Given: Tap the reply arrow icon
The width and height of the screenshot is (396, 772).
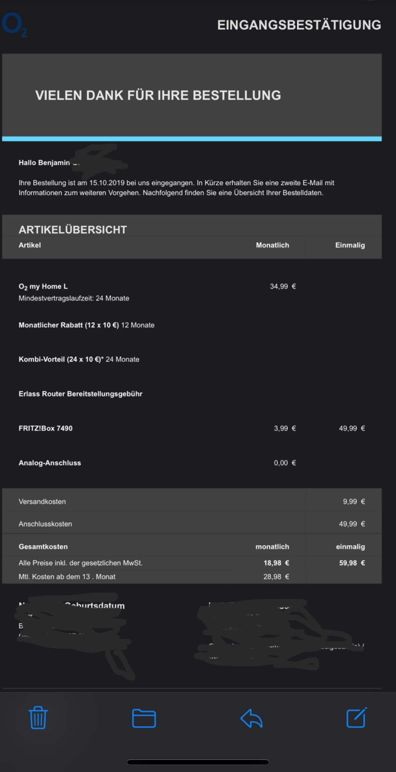Looking at the screenshot, I should 251,718.
